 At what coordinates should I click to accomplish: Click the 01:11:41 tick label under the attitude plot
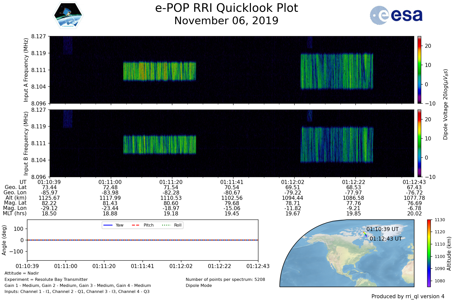pyautogui.click(x=142, y=266)
